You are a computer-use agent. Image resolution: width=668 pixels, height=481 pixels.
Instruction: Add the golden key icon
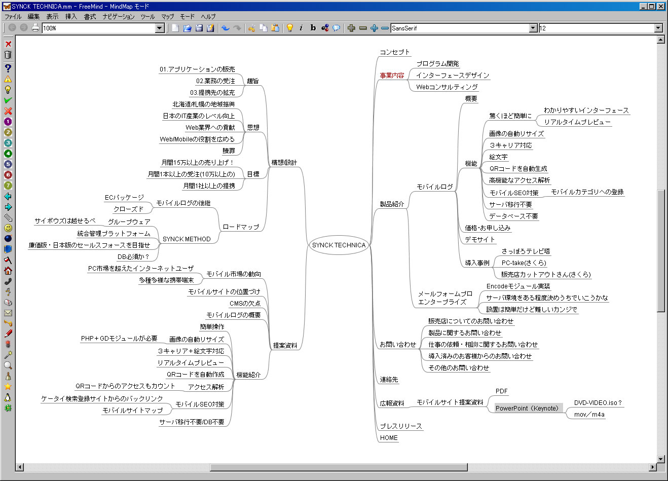click(x=8, y=323)
